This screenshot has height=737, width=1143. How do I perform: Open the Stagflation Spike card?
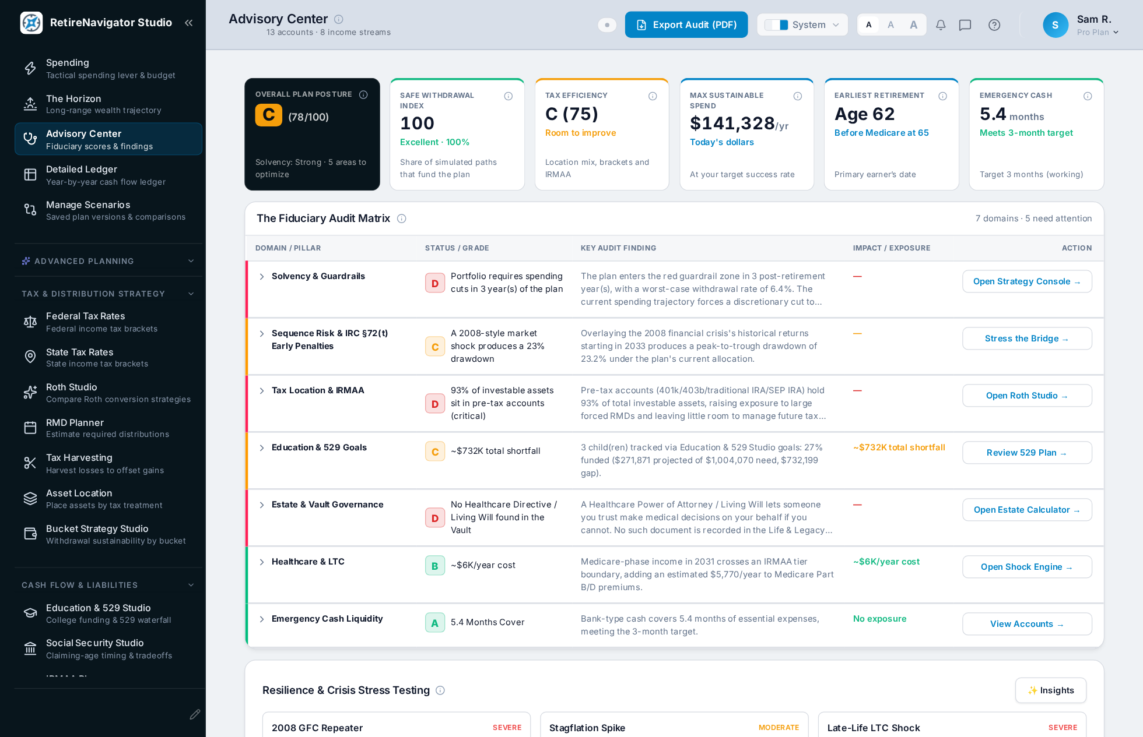[674, 724]
